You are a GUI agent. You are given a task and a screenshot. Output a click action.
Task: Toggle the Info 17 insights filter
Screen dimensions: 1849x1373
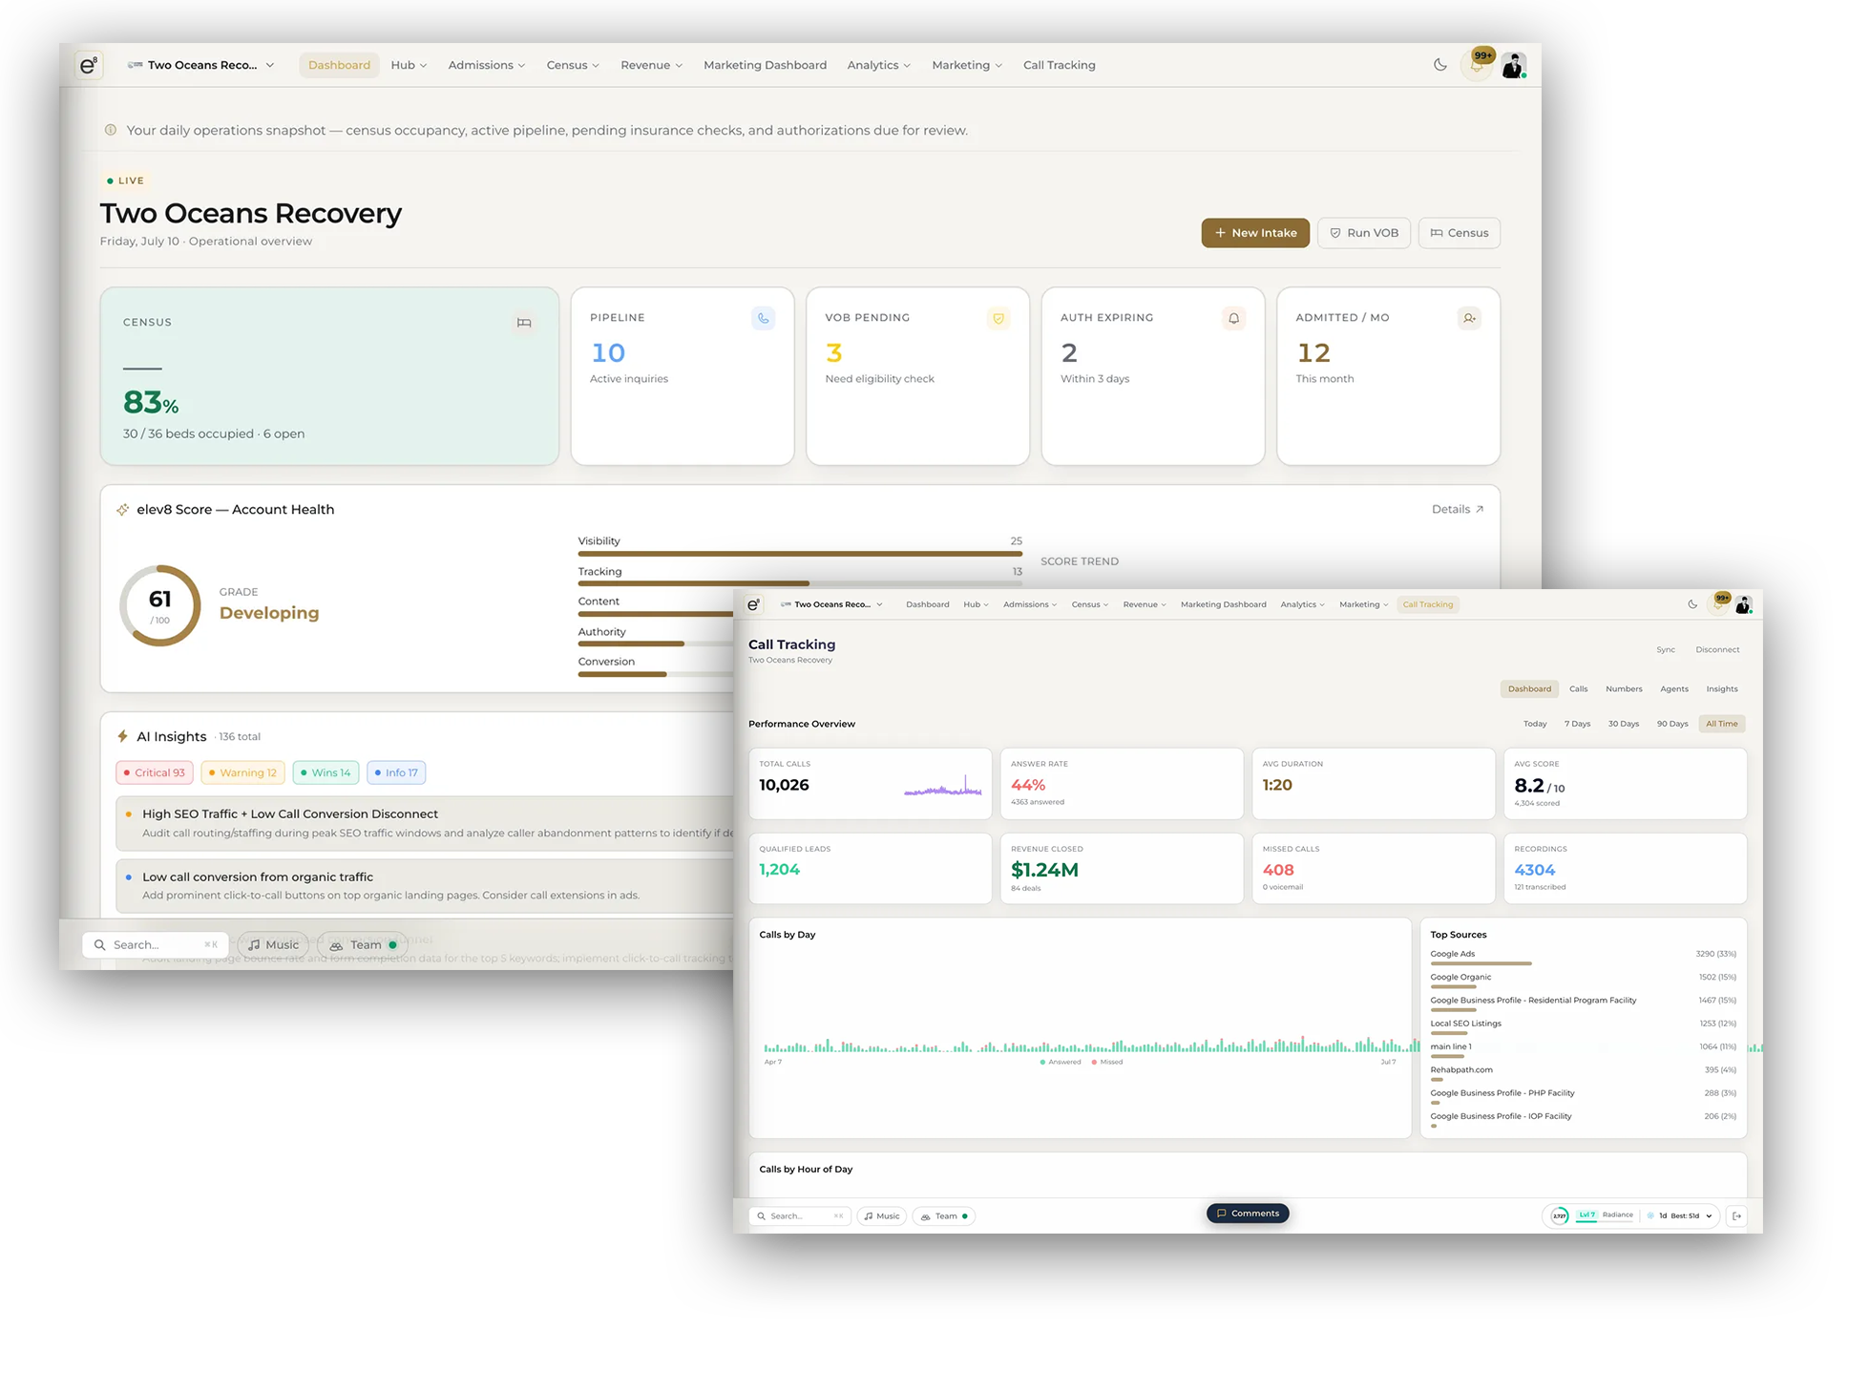[396, 772]
